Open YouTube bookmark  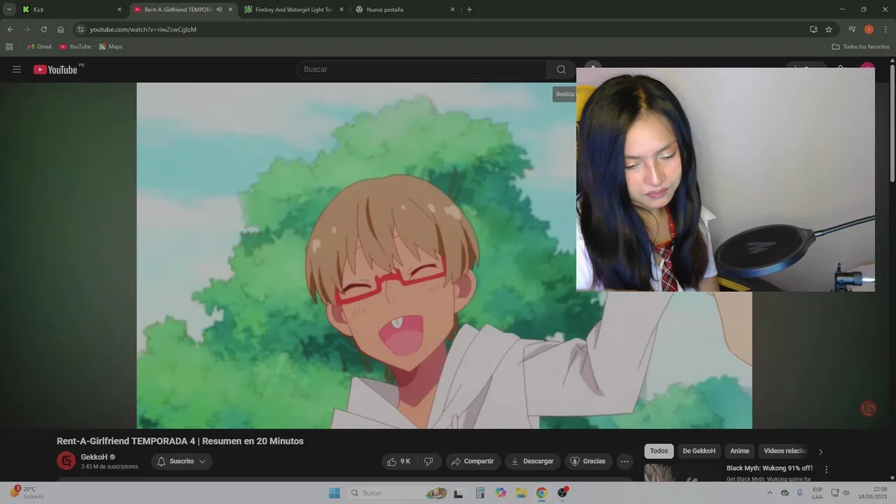75,46
